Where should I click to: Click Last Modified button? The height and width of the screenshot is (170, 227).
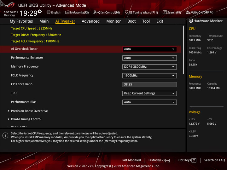coord(131,160)
